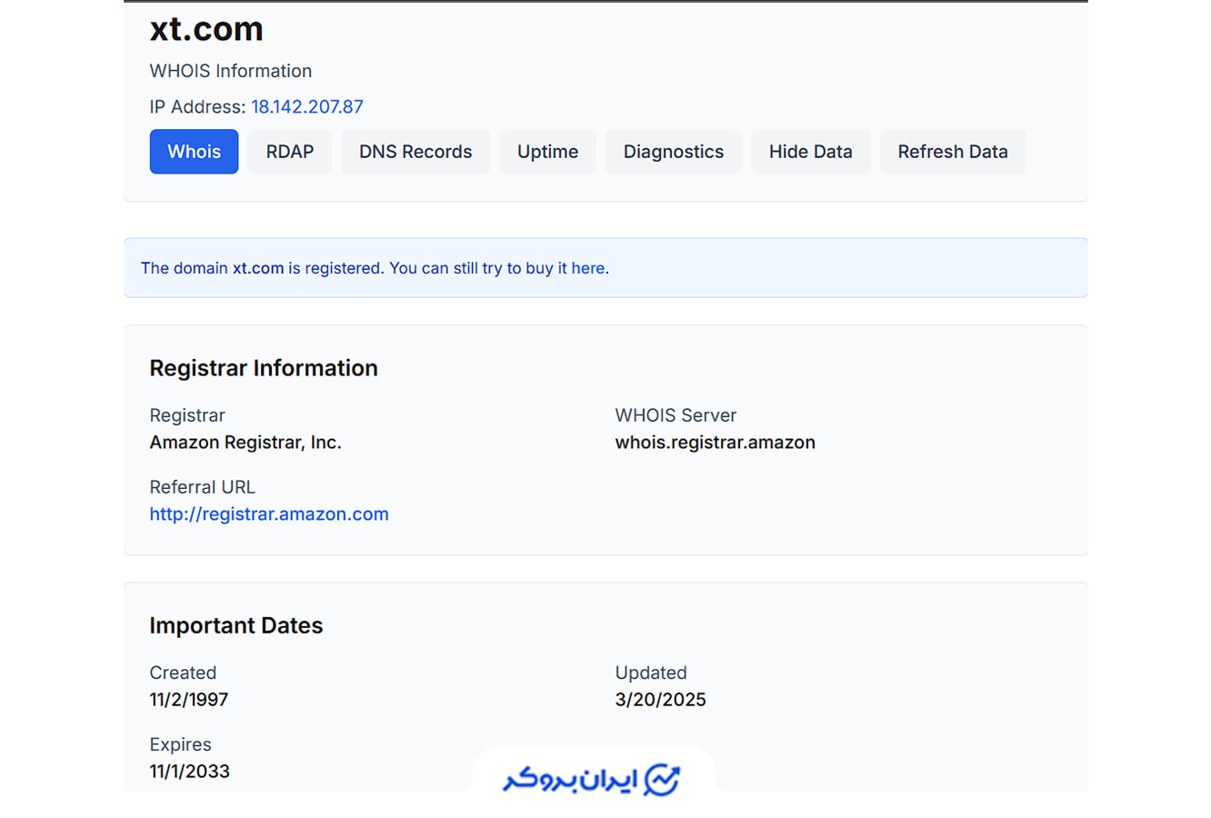Click the Persian Iran Broker watermark text

pos(570,780)
